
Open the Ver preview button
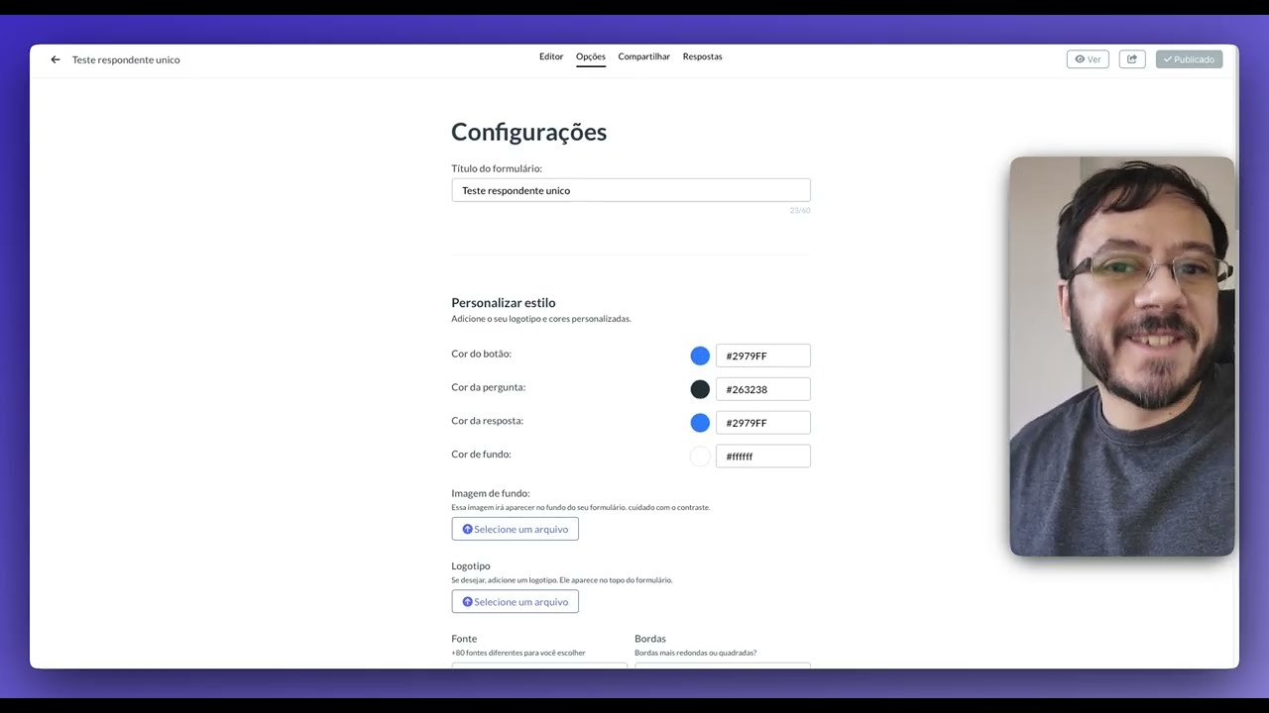1088,59
